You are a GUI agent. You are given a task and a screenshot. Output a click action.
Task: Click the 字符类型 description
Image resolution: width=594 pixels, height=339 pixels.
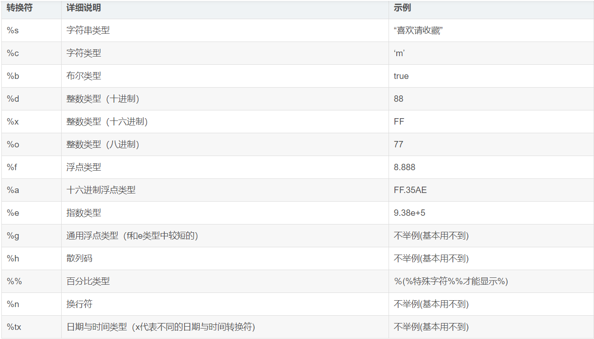pos(84,53)
